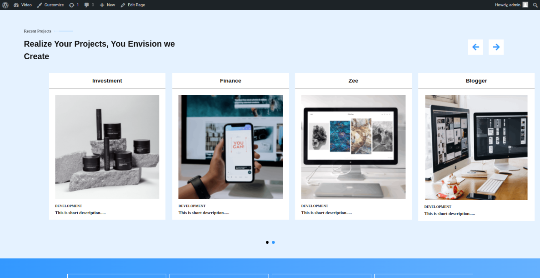
Task: Select the second blue carousel dot
Action: point(273,242)
